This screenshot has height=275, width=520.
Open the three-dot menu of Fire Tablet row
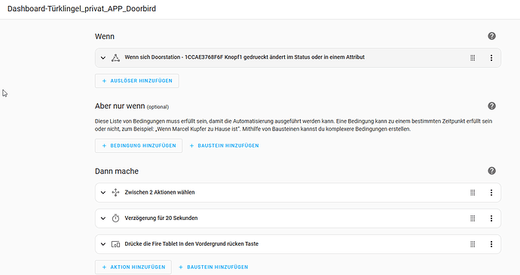491,244
